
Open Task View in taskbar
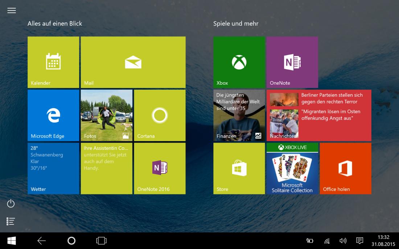click(x=101, y=241)
